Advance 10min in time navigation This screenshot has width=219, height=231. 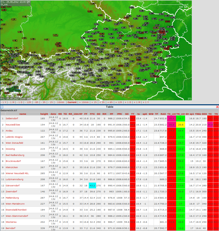[x=84, y=102]
